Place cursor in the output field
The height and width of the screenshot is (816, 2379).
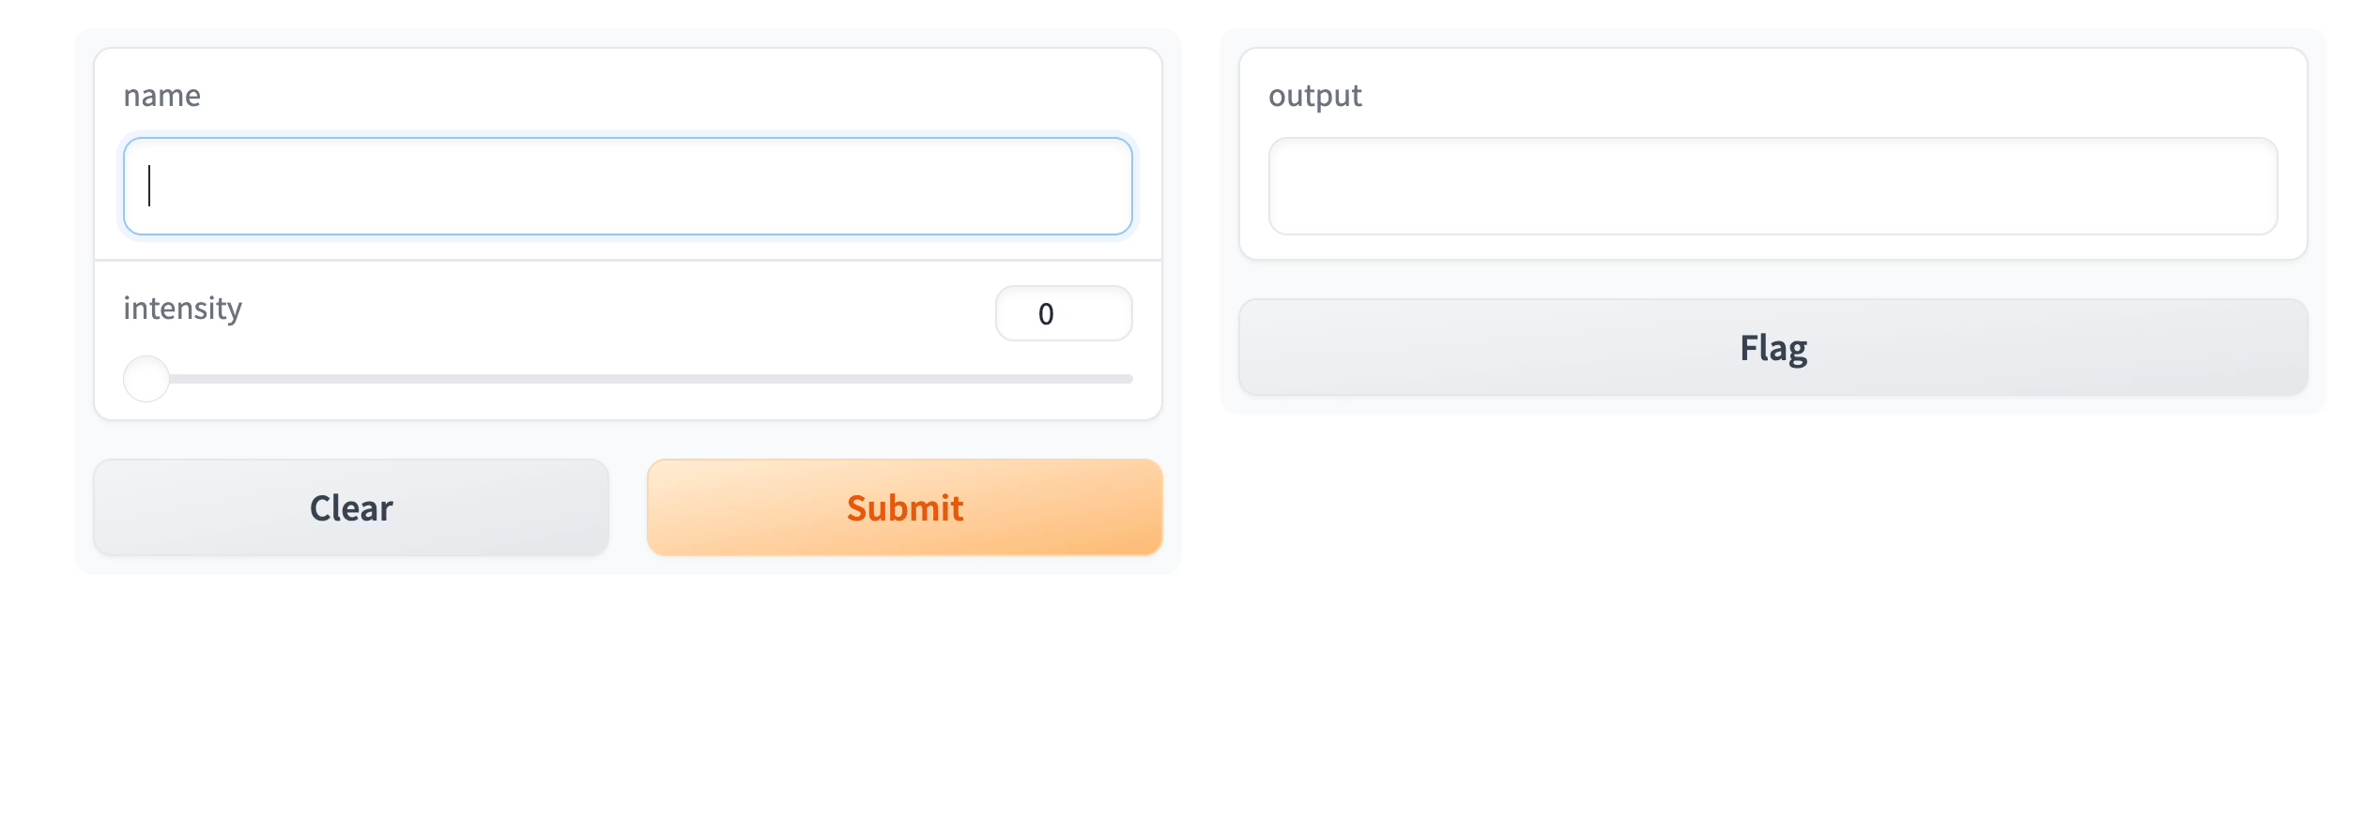[1772, 186]
